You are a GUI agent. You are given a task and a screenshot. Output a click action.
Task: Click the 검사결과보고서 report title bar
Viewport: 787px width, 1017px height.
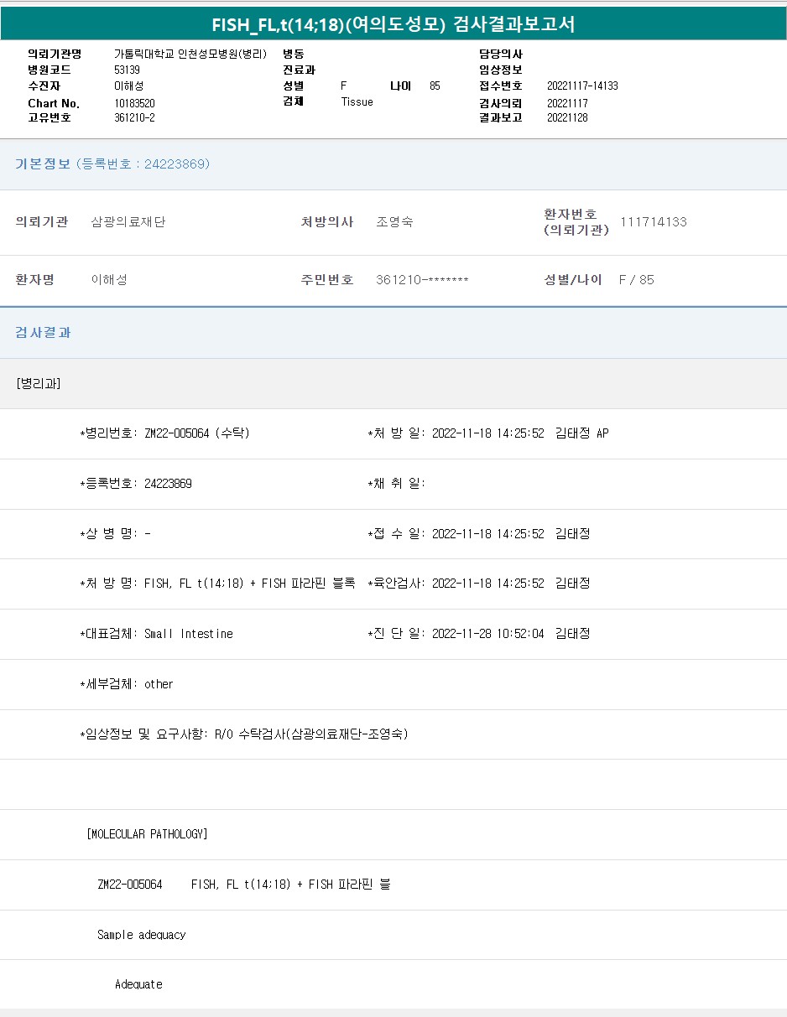tap(393, 24)
